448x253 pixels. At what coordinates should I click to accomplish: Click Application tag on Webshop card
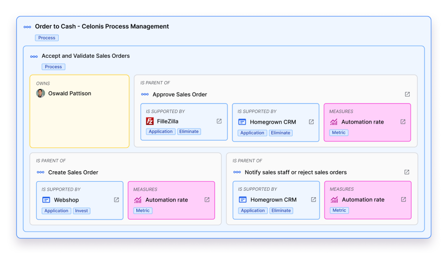tap(56, 211)
